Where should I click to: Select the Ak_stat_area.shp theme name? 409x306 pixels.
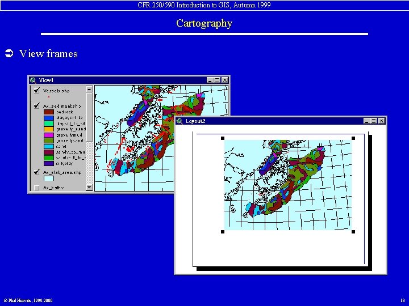(62, 172)
